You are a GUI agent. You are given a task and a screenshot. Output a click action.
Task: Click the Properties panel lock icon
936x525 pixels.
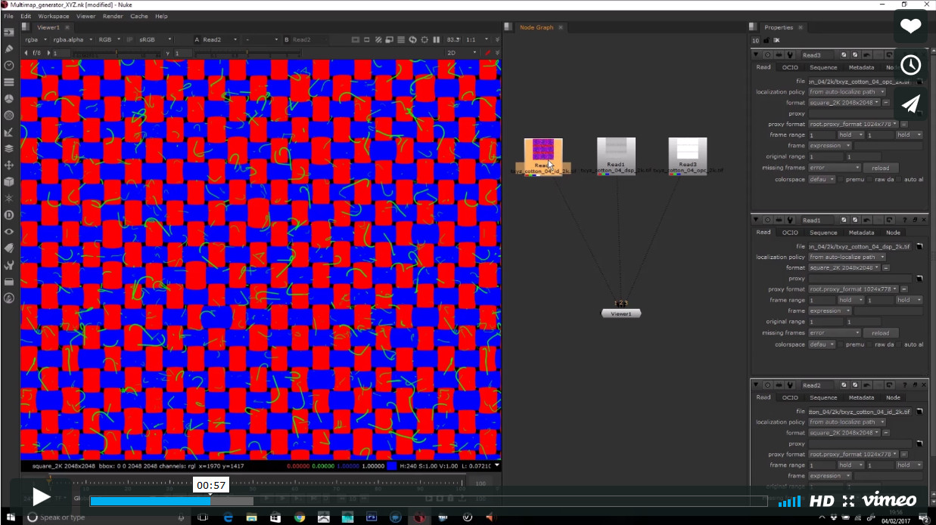click(x=767, y=40)
